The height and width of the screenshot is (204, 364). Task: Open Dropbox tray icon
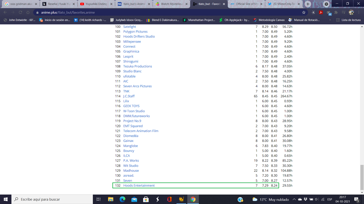(306, 199)
